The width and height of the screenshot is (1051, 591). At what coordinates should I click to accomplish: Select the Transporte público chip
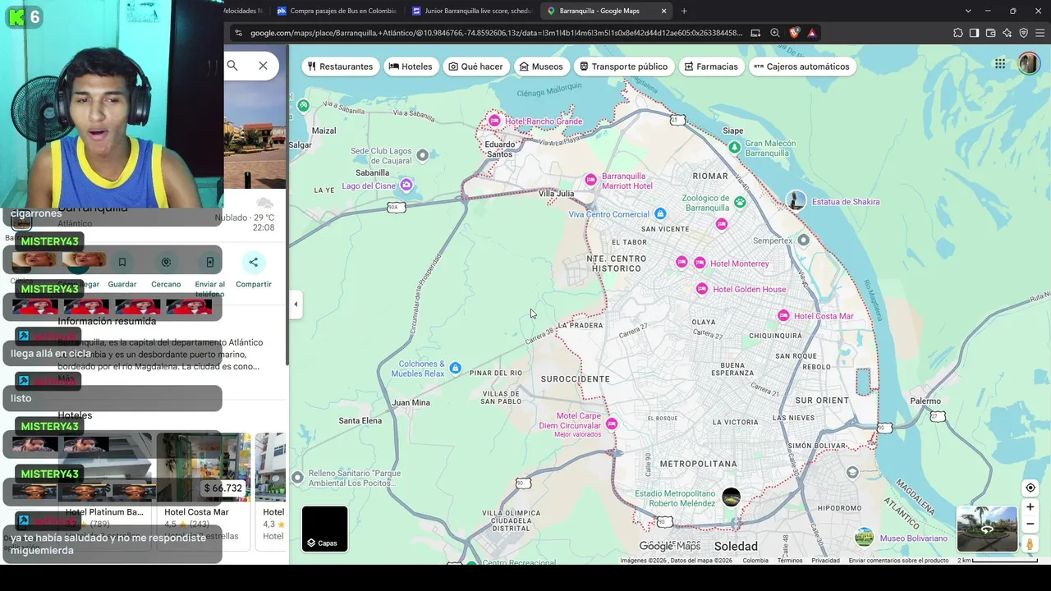[623, 66]
